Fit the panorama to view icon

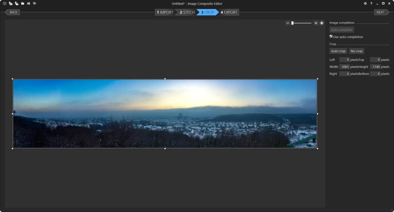pyautogui.click(x=322, y=23)
